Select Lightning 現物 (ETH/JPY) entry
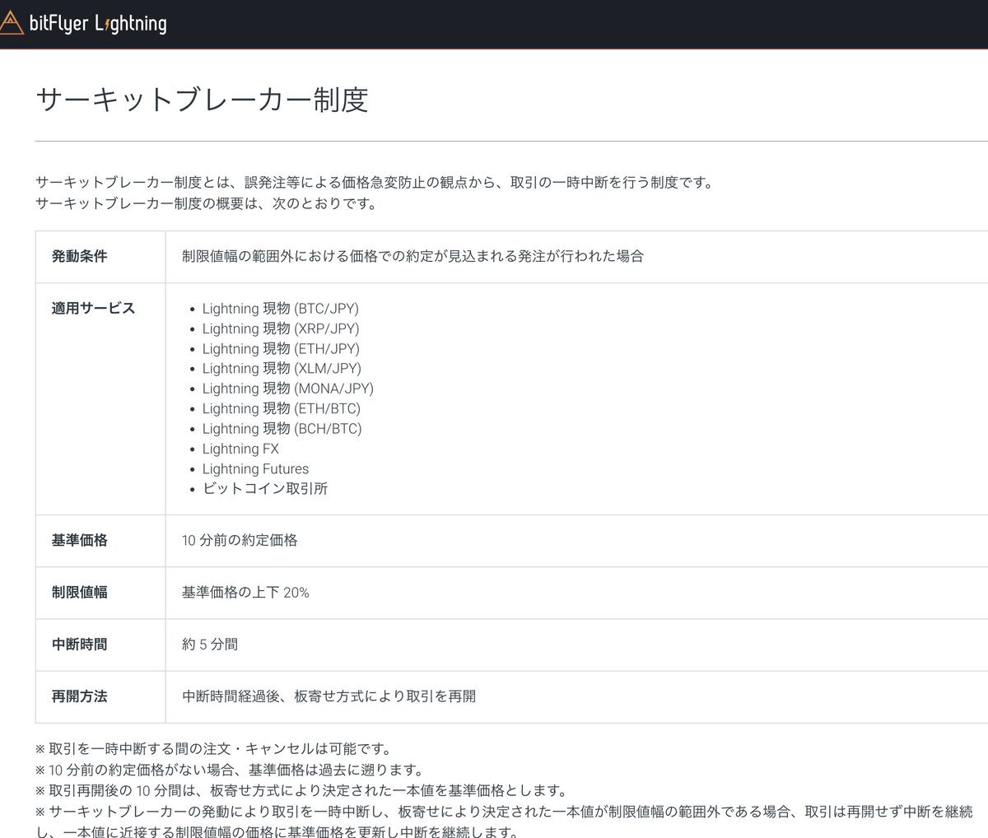The image size is (988, 838). [280, 348]
